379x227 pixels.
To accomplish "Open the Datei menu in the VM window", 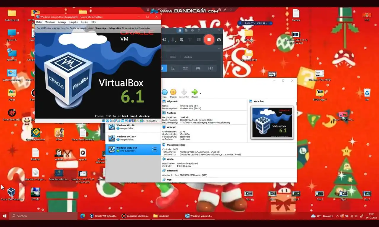I will click(39, 22).
